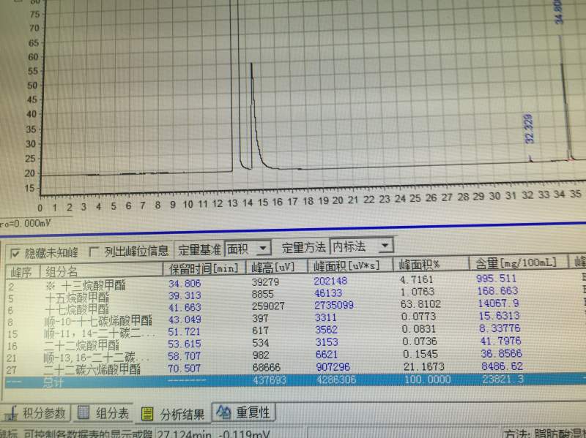Screen dimensions: 586x438
Task: Select the 十三烷酸甲酯 row
Action: tap(294, 282)
